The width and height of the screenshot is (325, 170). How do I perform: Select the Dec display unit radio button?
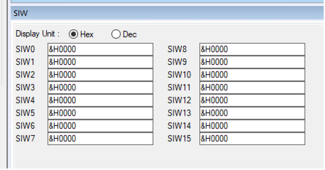(x=116, y=34)
